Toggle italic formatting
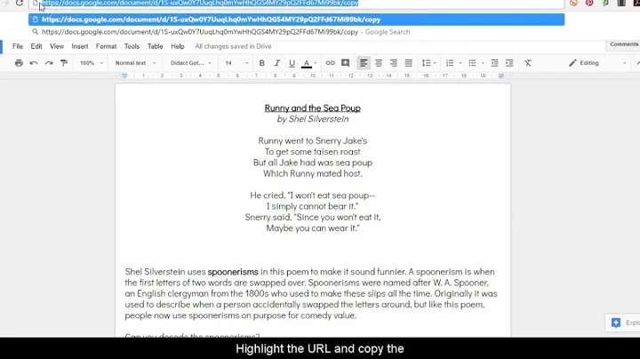 click(276, 63)
